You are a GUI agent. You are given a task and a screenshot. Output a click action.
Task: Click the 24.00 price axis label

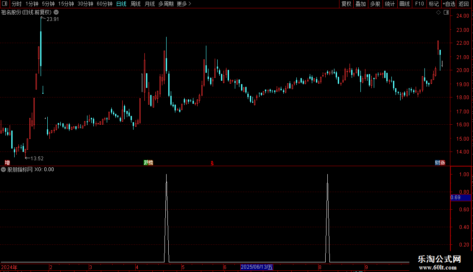click(463, 15)
